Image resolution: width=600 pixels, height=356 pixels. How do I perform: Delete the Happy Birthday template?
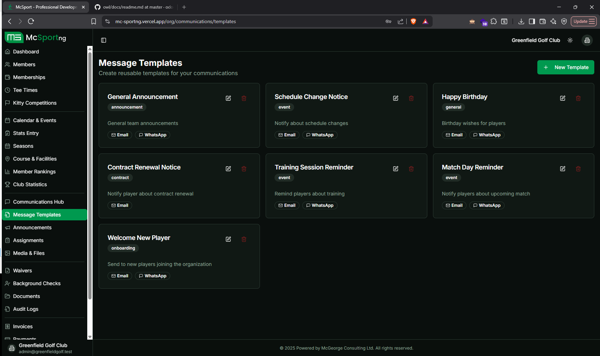[x=578, y=98]
